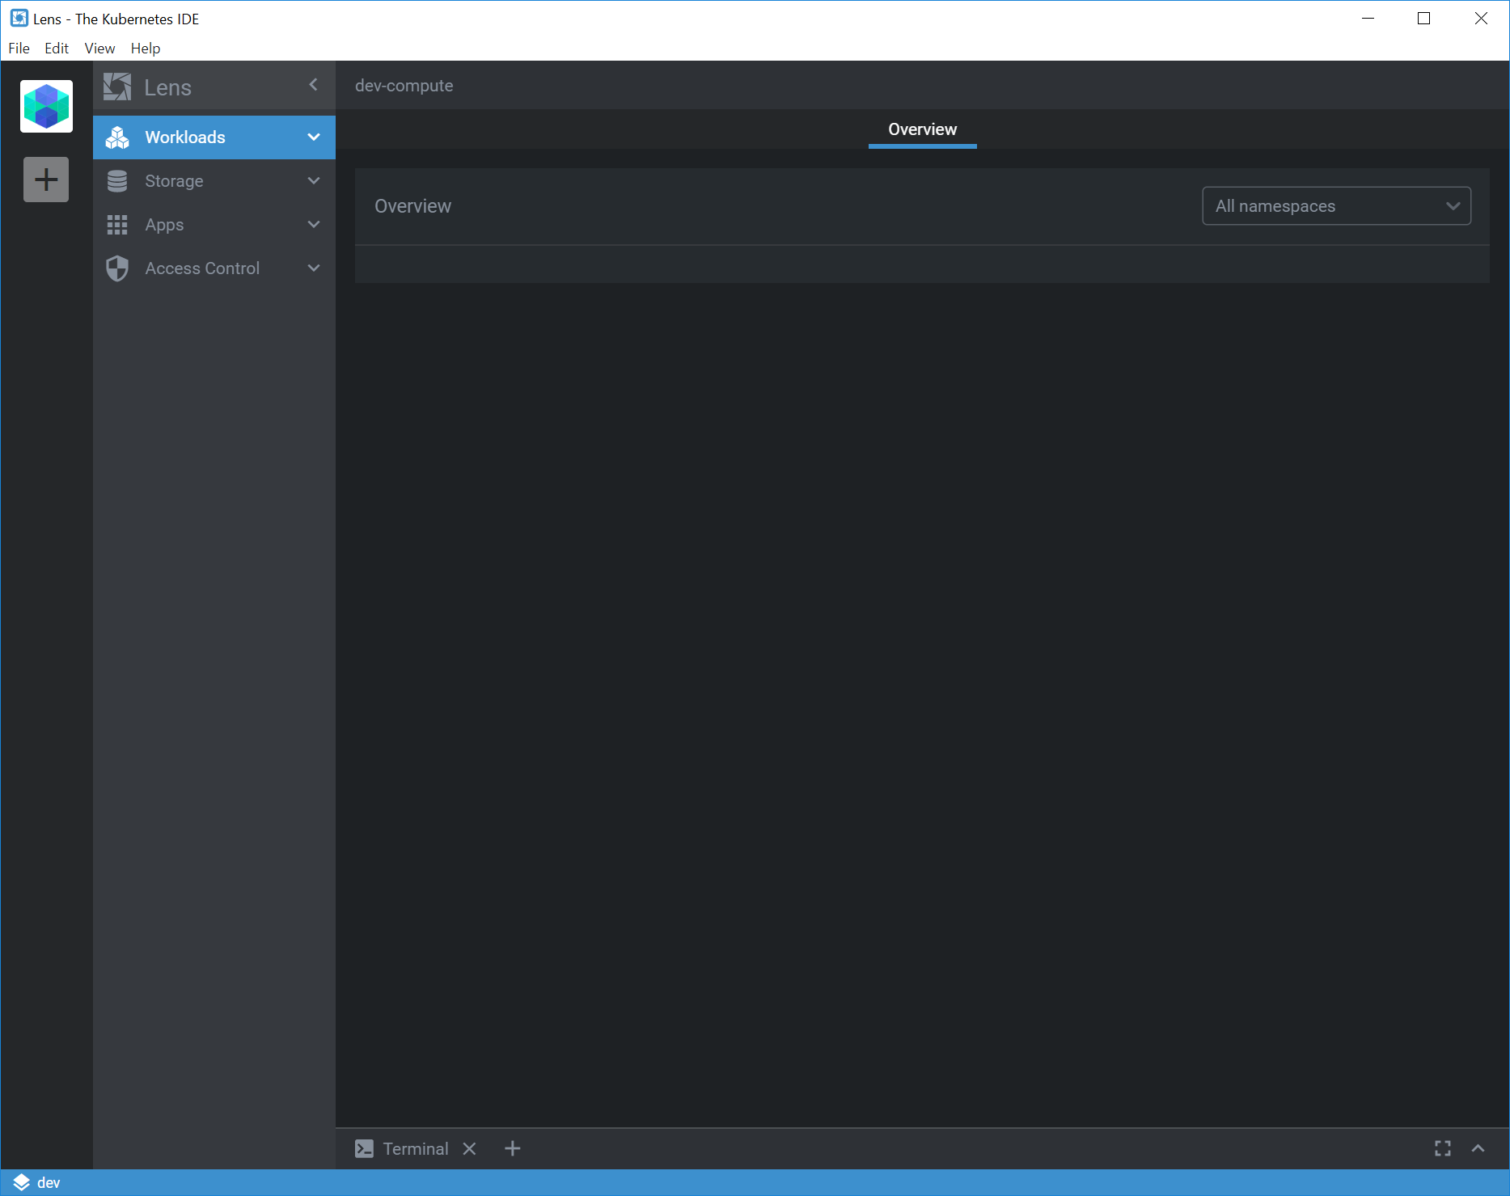Screen dimensions: 1510x1196
Task: Expand the Apps section chevron
Action: coord(314,225)
